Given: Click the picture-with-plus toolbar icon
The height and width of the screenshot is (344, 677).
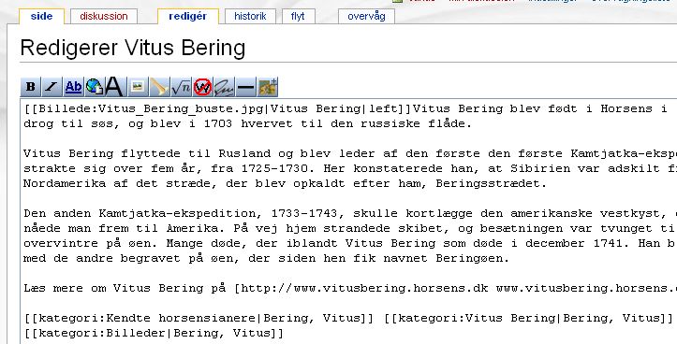Looking at the screenshot, I should (268, 87).
